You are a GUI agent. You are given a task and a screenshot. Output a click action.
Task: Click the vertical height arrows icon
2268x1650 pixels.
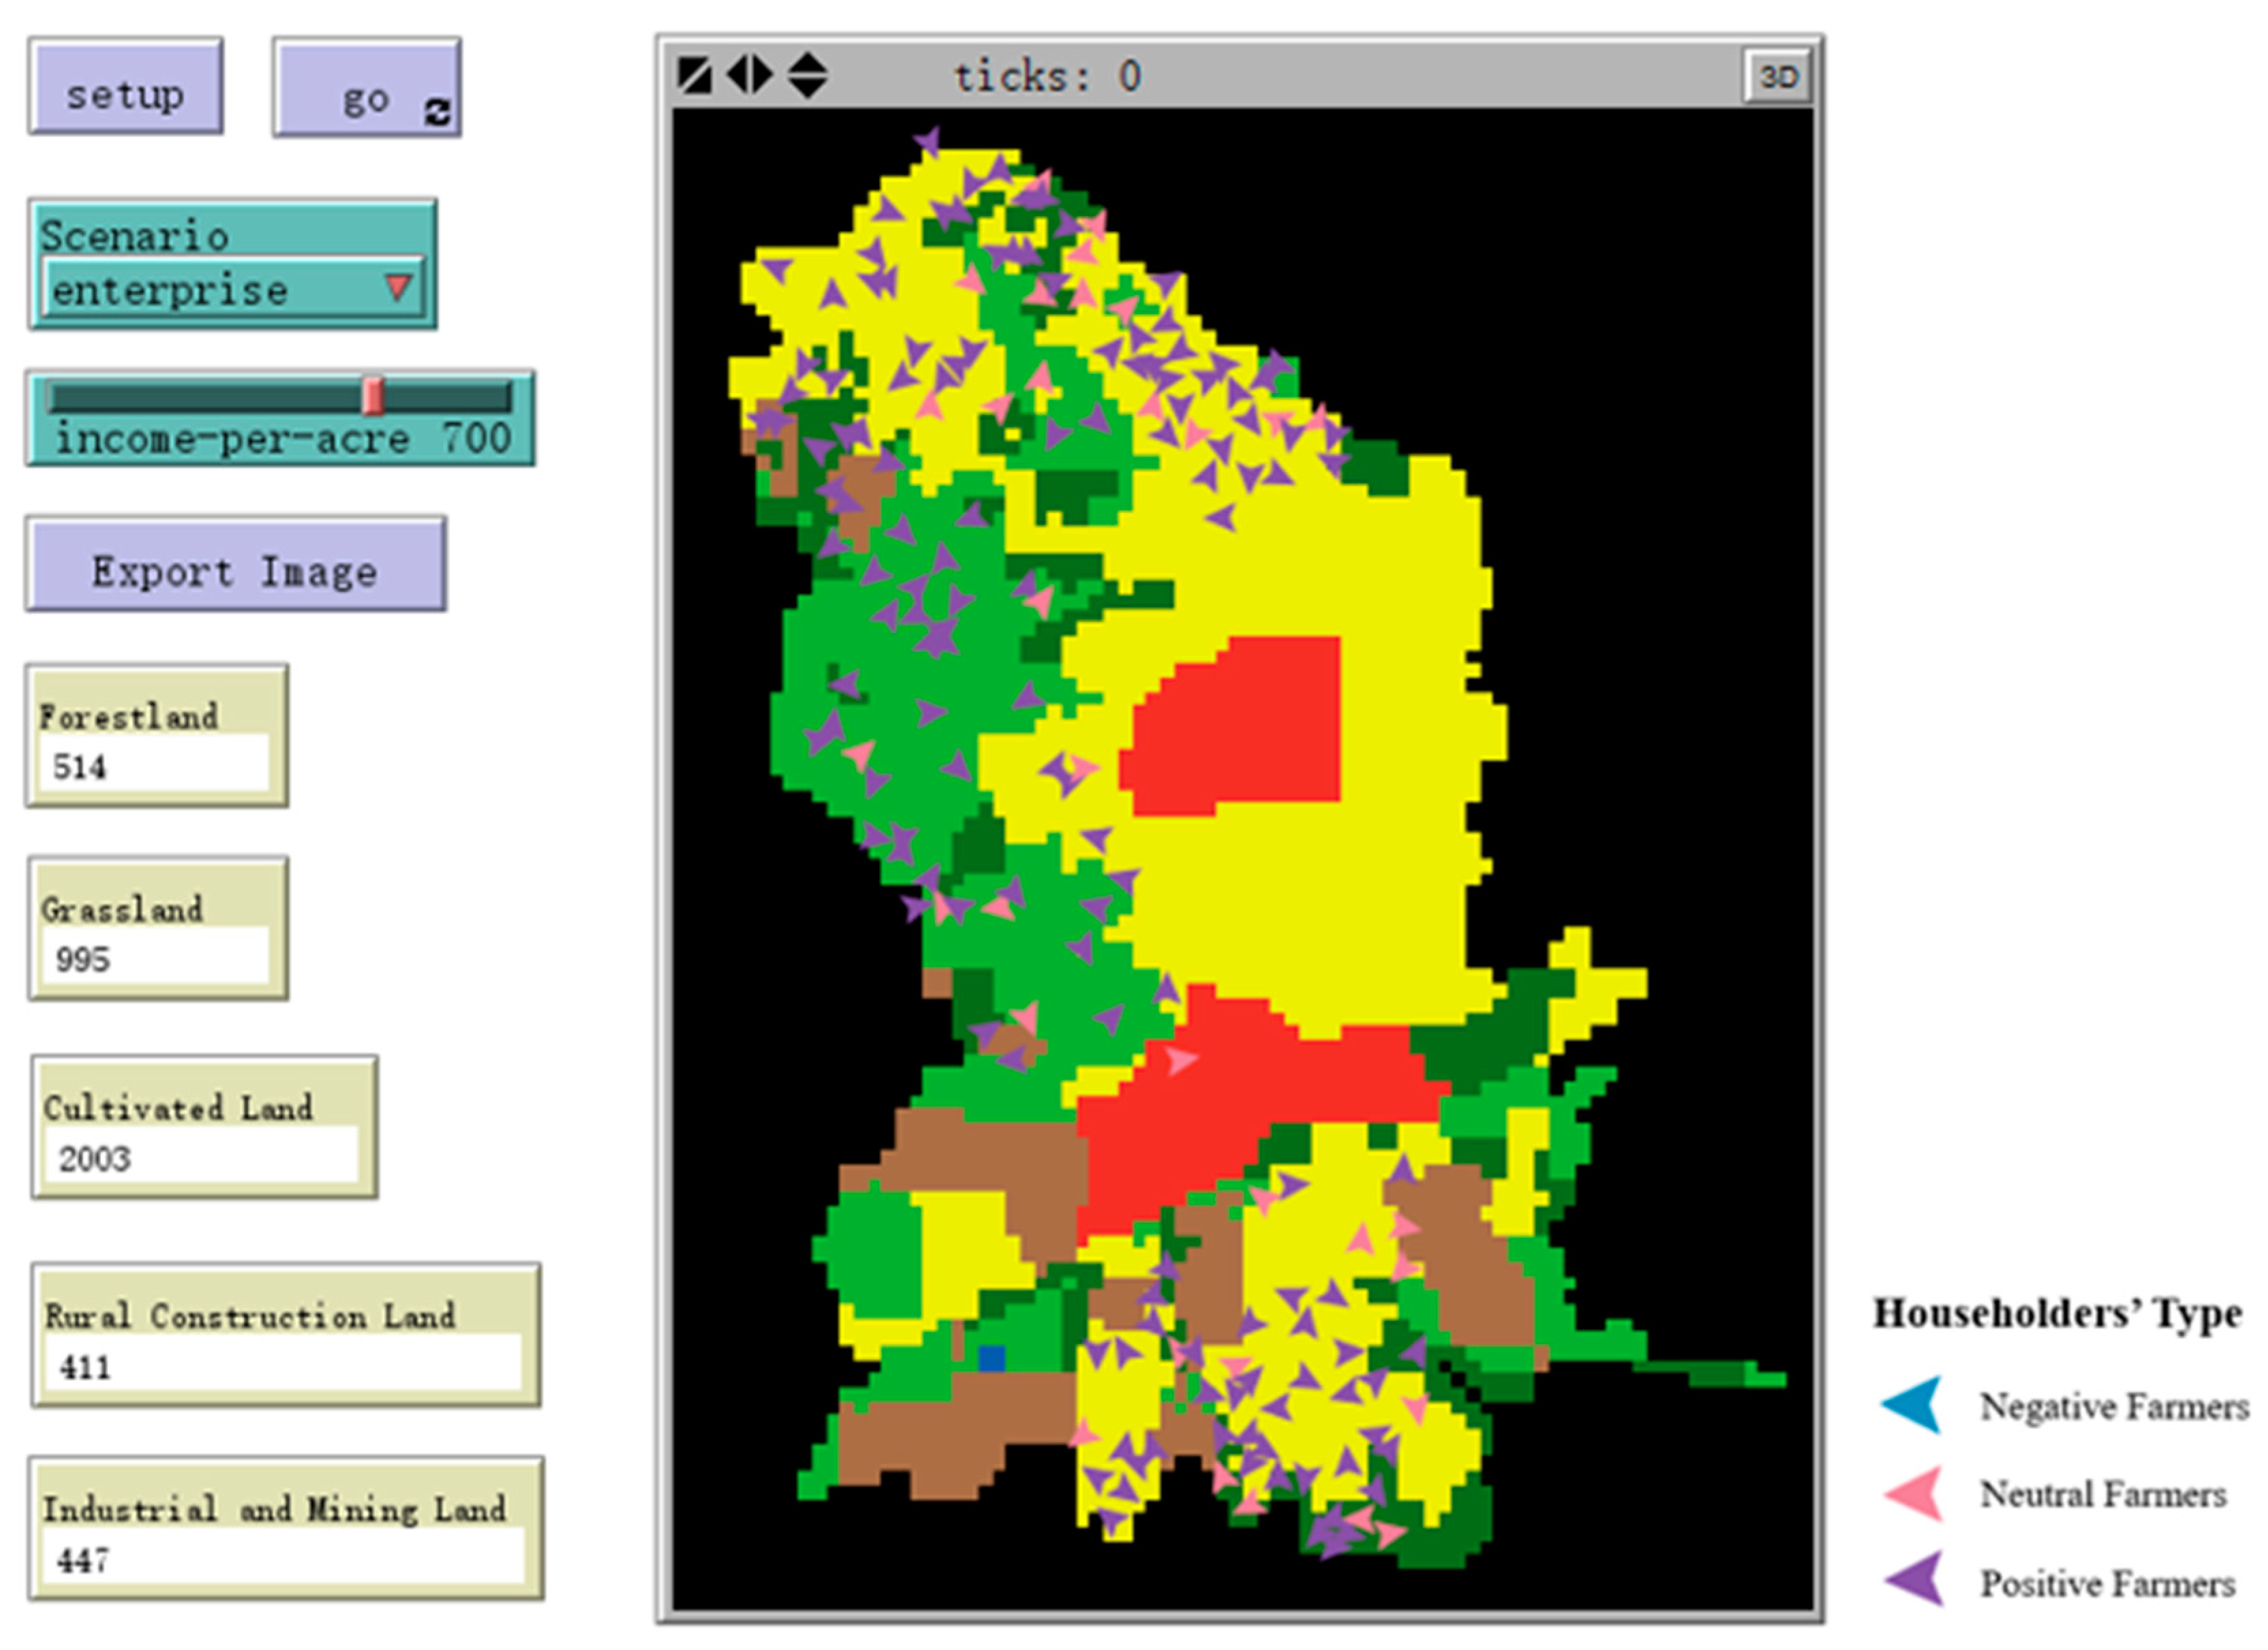[x=807, y=76]
